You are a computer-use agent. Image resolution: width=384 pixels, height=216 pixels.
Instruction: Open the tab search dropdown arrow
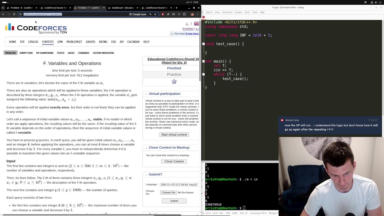(3, 8)
